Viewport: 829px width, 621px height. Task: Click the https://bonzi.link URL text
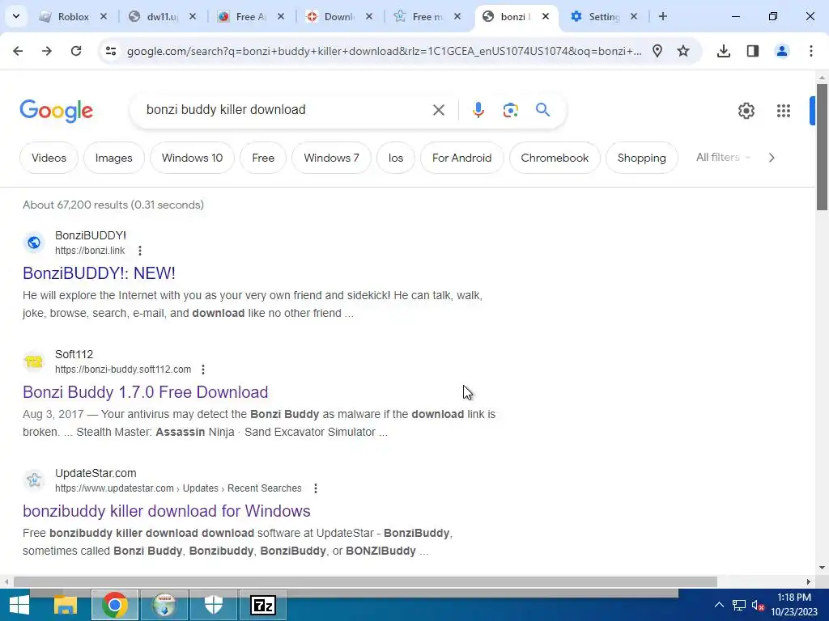tap(90, 251)
